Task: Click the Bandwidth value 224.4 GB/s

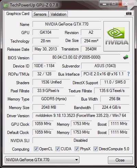Action: click(111, 107)
